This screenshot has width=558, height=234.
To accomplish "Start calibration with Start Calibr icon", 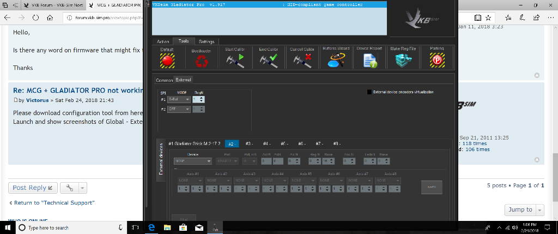I will coord(235,61).
